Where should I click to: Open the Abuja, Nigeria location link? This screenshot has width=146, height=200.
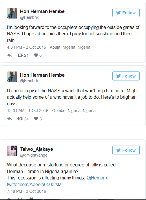[x=70, y=47]
